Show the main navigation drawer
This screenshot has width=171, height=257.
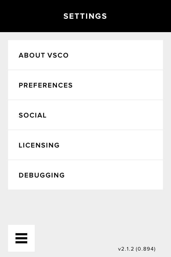(21, 238)
